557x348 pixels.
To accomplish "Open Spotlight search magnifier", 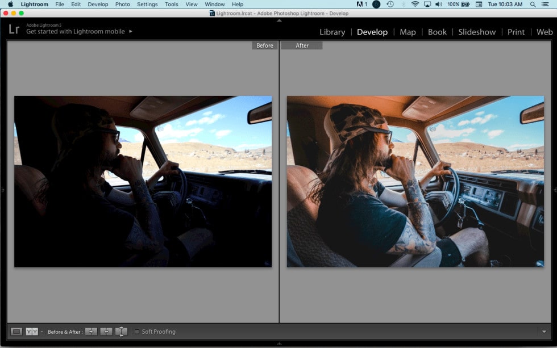I will point(533,4).
